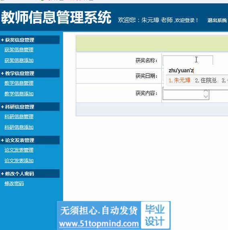Select the 科研信息管理 link

pos(19,117)
